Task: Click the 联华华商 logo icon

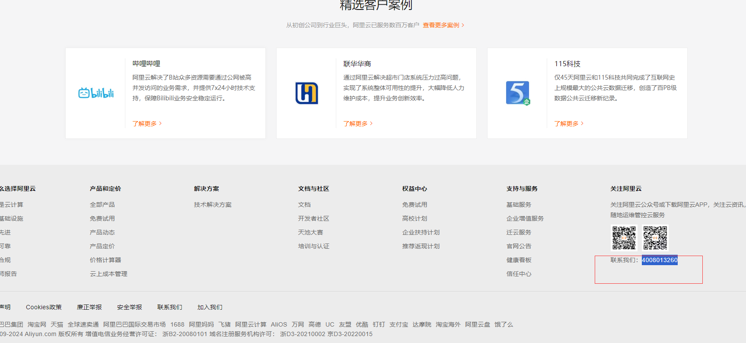Action: [307, 93]
